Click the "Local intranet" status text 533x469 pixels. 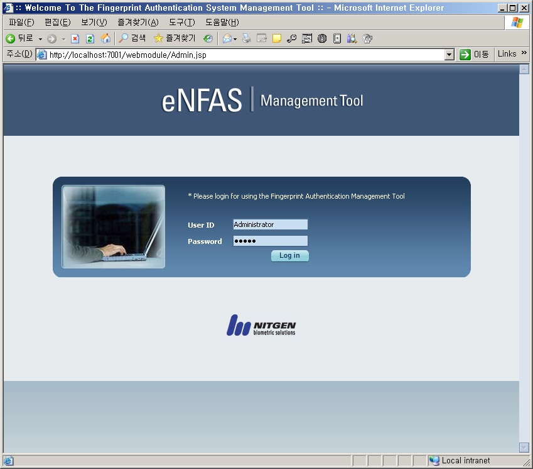466,460
